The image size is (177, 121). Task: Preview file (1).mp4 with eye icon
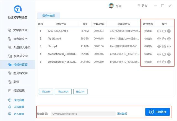click(x=159, y=39)
